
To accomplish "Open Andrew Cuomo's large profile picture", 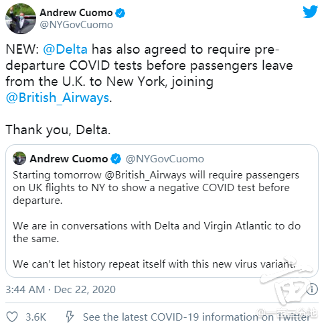I will [21, 19].
